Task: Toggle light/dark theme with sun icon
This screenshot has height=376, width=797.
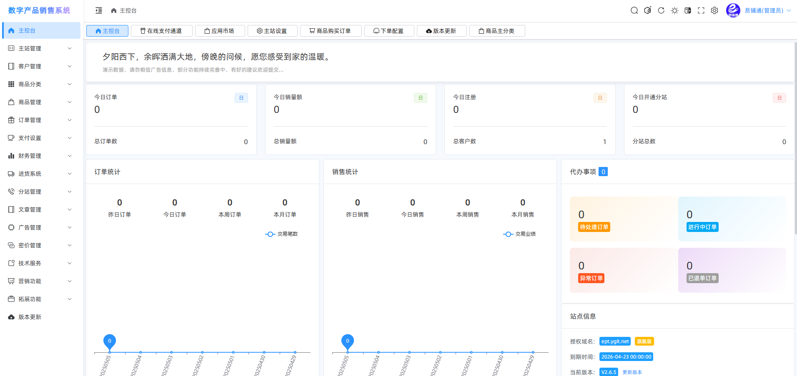Action: click(x=674, y=10)
